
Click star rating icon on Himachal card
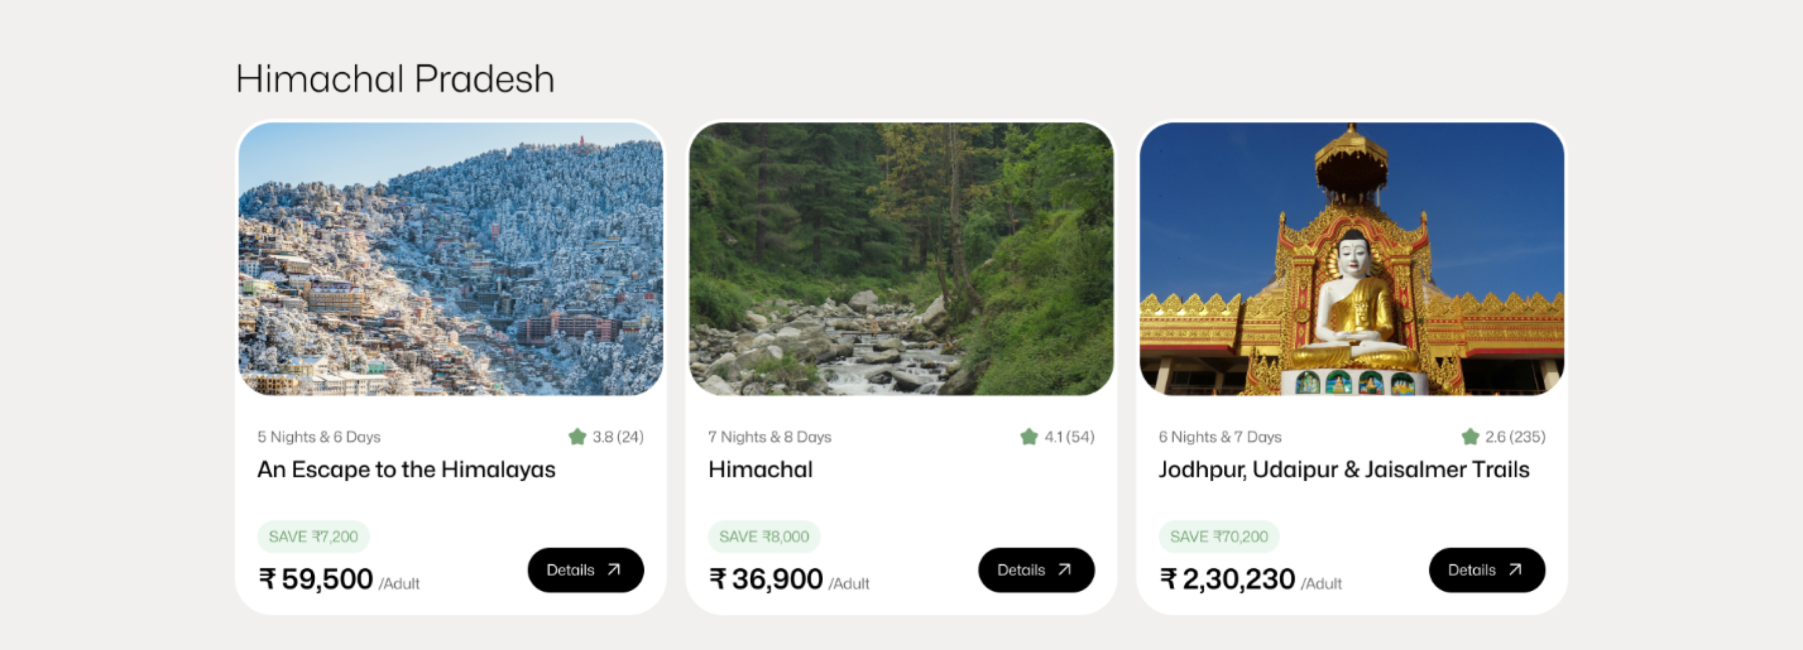(1028, 437)
